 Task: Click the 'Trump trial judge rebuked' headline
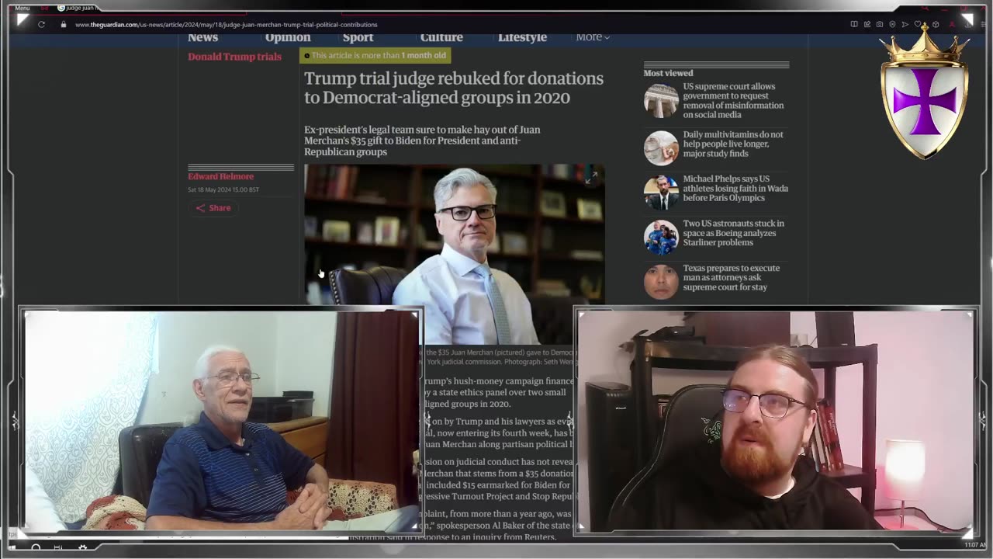pyautogui.click(x=454, y=88)
